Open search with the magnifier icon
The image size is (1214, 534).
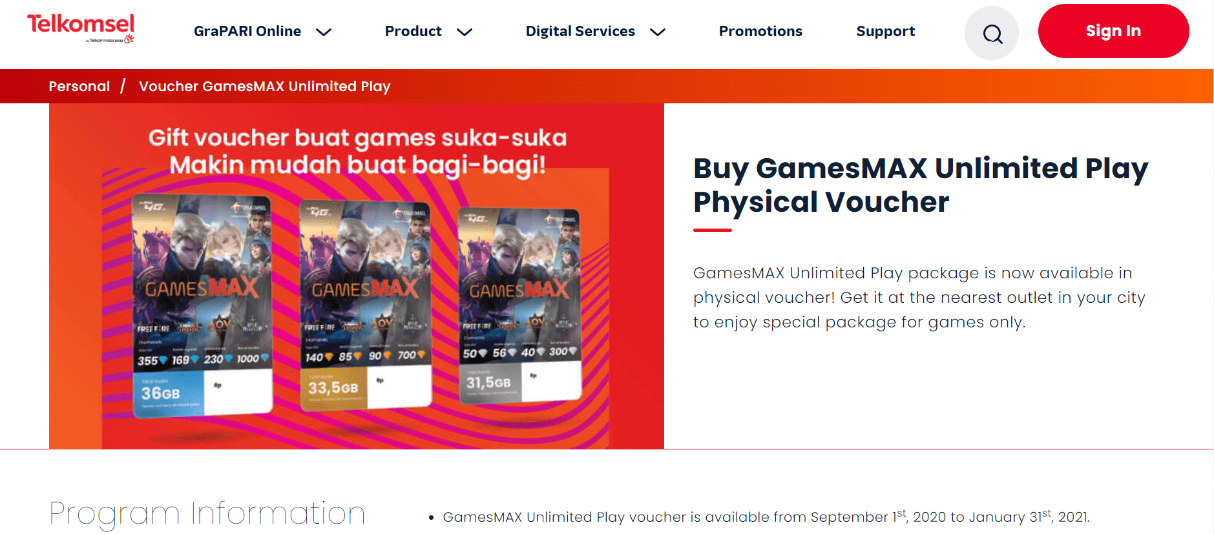coord(992,33)
